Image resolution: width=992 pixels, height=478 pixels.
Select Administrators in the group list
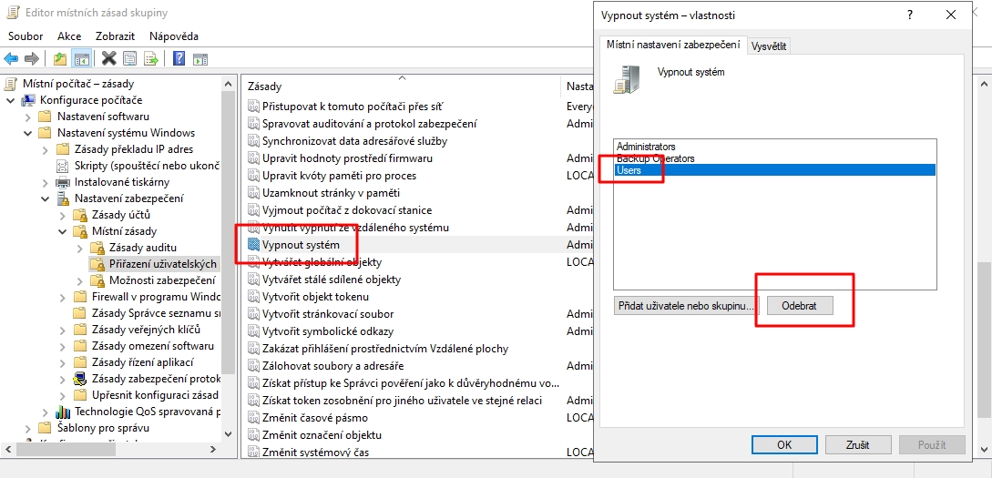coord(646,147)
